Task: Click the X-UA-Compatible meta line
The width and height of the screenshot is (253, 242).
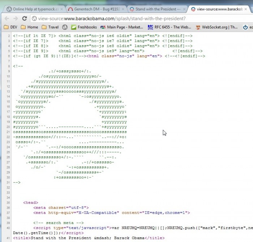Action: pyautogui.click(x=112, y=213)
